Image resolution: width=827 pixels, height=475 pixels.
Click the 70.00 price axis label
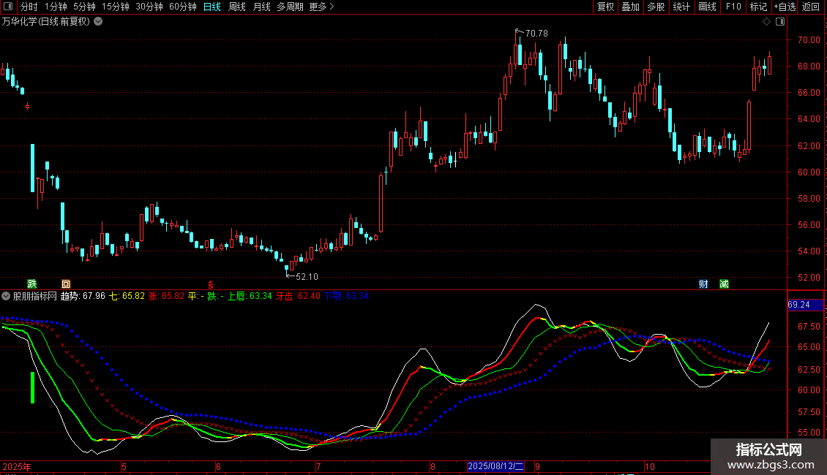(x=809, y=39)
